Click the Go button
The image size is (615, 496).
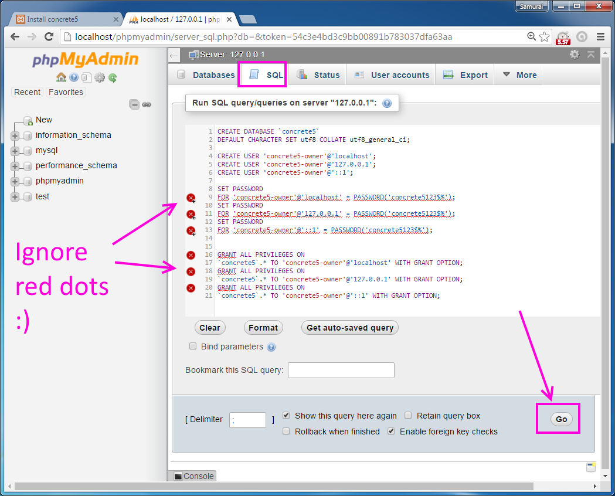[x=561, y=419]
